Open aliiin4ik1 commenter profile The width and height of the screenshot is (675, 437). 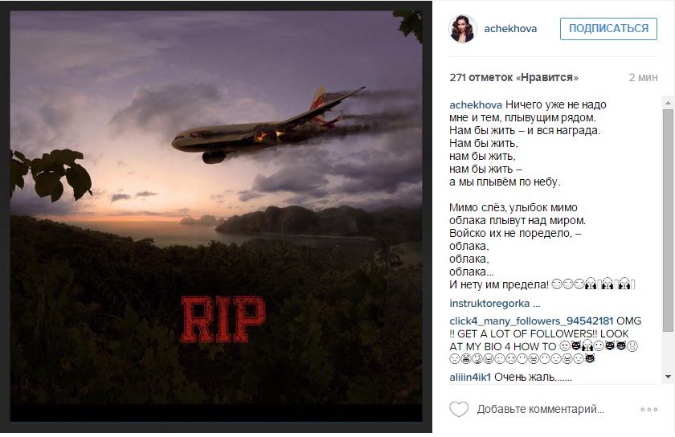point(470,378)
